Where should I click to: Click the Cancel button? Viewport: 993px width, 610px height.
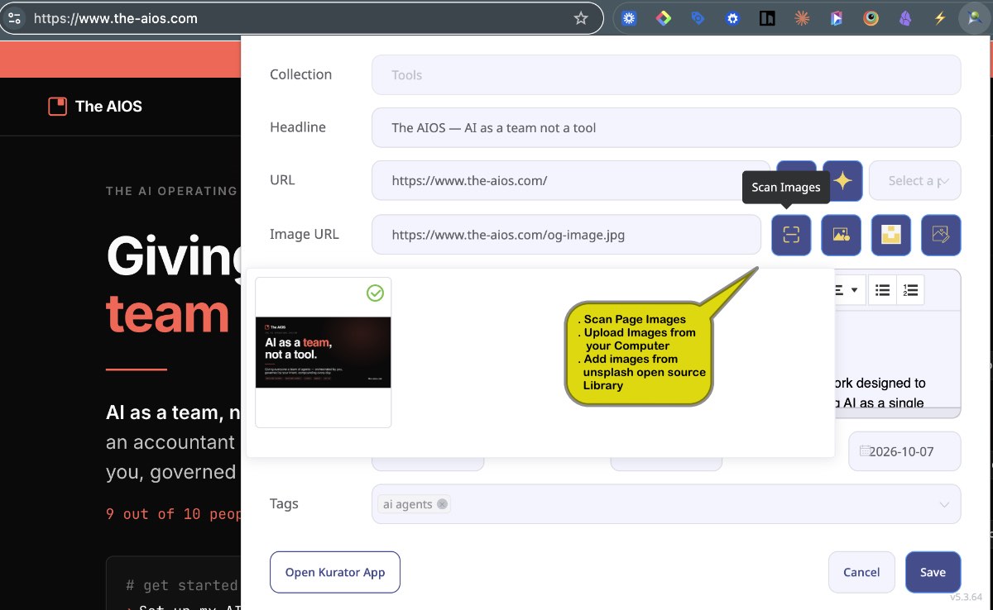tap(861, 572)
